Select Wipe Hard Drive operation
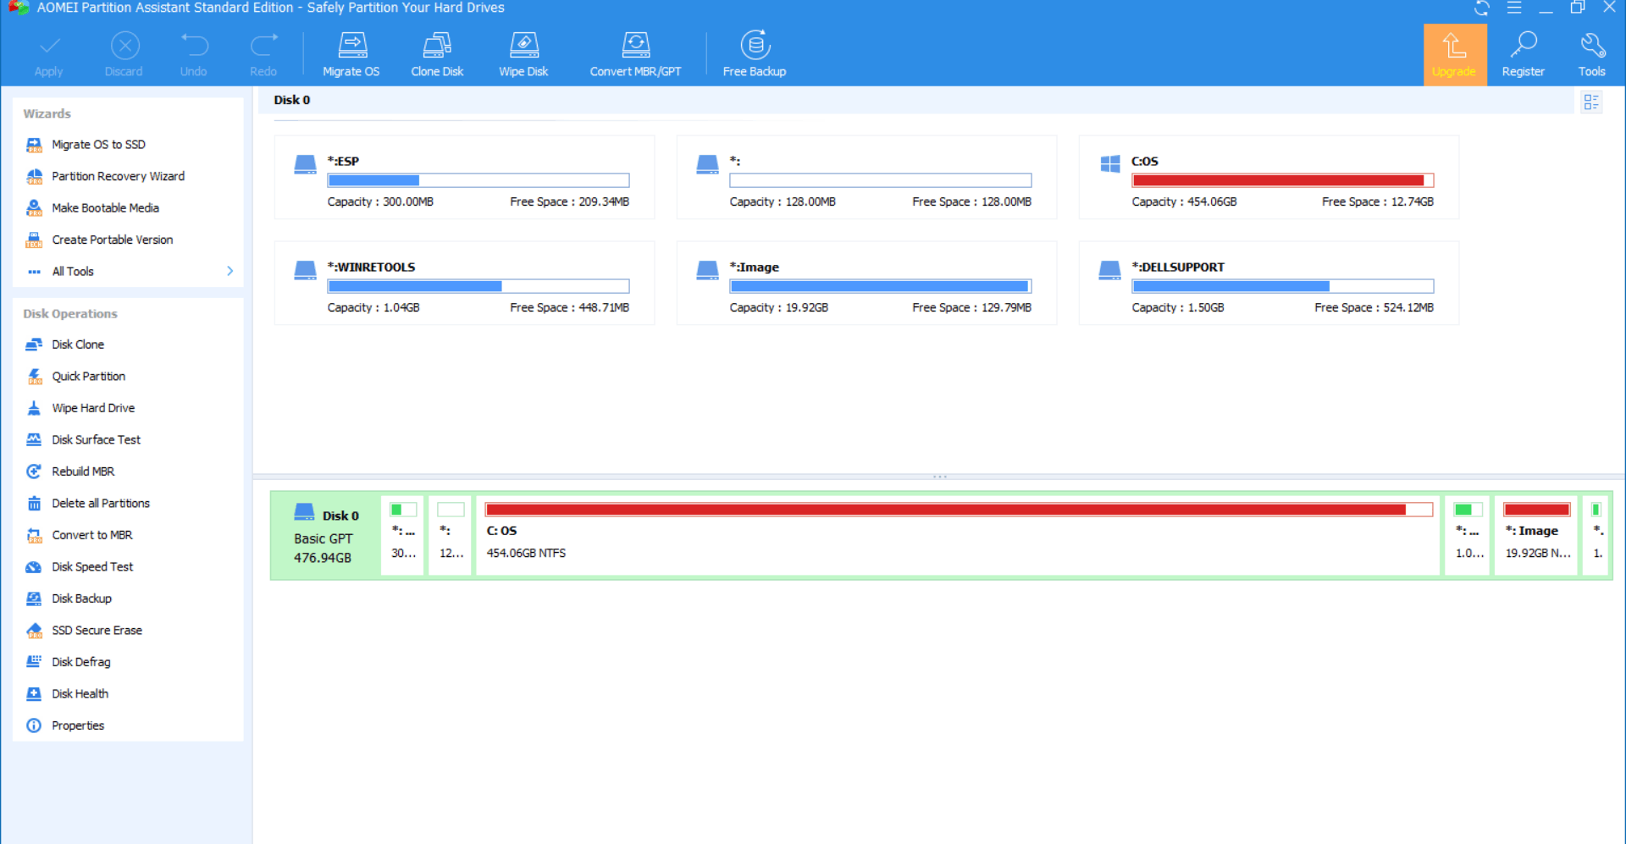1626x844 pixels. (93, 408)
